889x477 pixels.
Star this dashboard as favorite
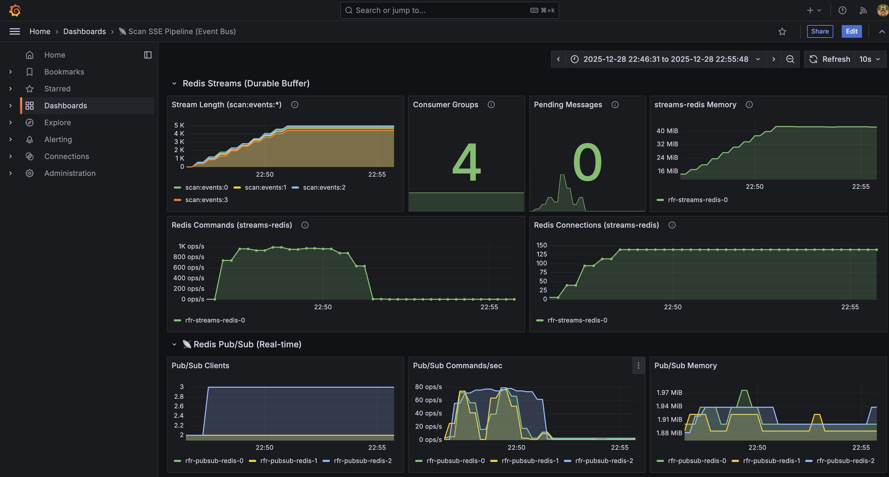[x=782, y=31]
